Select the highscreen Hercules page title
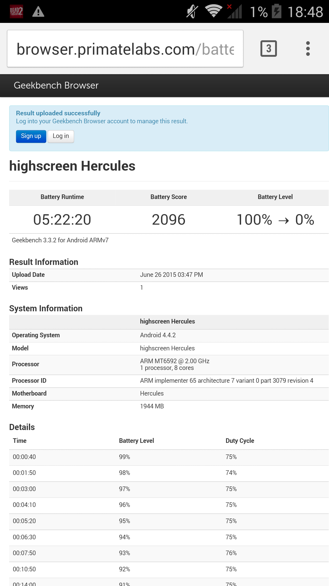 (x=72, y=166)
